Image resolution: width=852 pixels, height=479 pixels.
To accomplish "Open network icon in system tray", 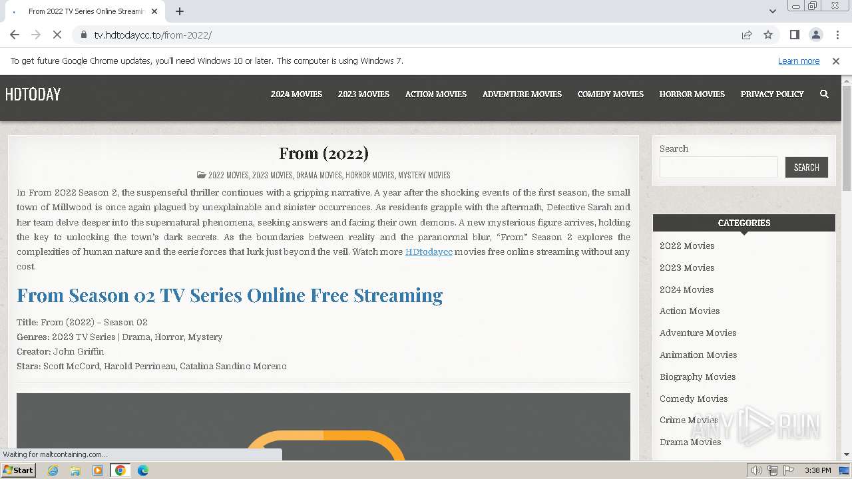I will pos(772,470).
